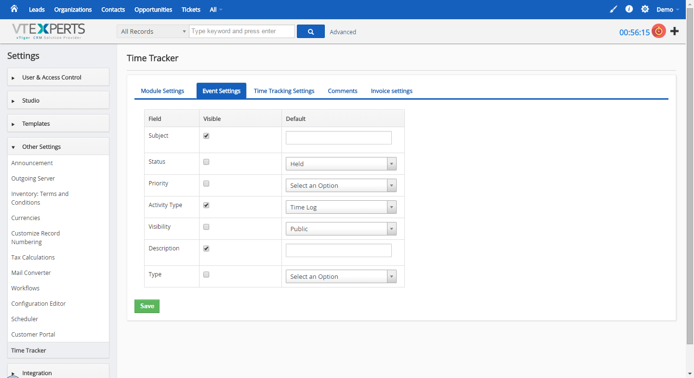Open the Activity Type dropdown showing Time Log
Screen dimensions: 694x378
click(x=341, y=207)
